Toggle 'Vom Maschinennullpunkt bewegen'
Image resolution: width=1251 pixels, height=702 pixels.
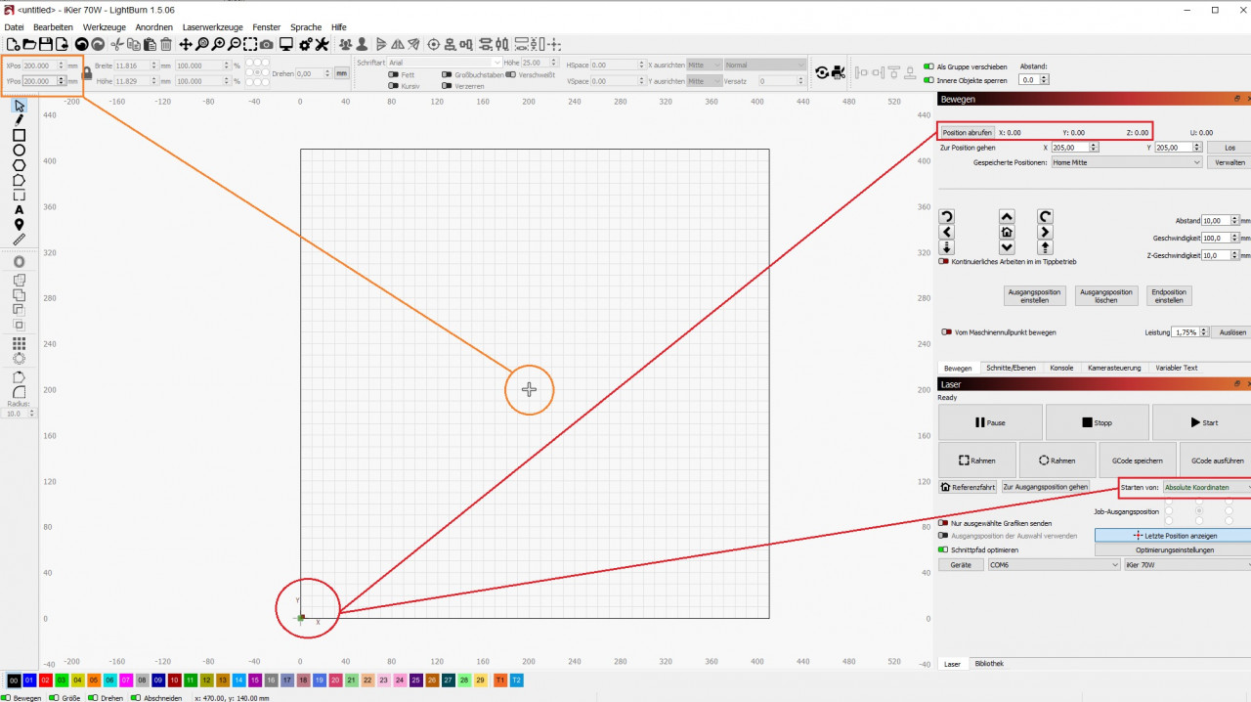click(x=945, y=332)
